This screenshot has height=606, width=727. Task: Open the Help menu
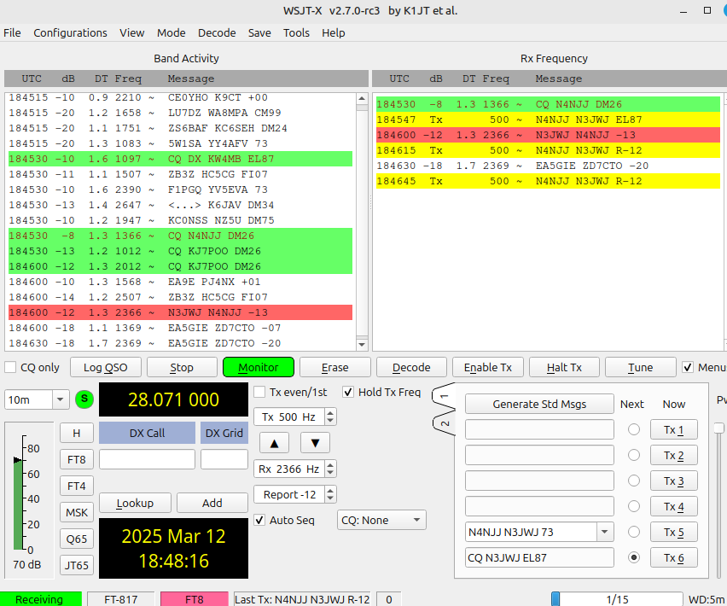point(334,33)
